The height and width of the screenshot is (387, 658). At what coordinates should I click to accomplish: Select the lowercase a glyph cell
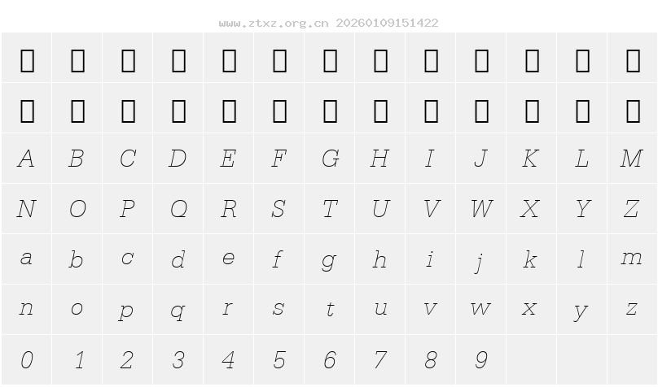click(x=26, y=259)
